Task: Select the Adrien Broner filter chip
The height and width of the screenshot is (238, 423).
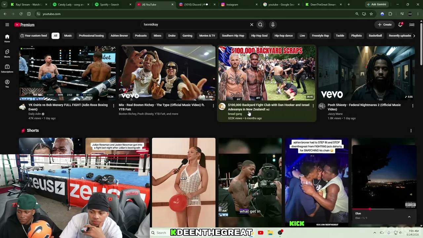Action: pos(119,36)
